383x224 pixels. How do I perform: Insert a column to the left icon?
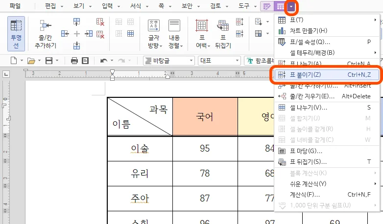pos(65,33)
